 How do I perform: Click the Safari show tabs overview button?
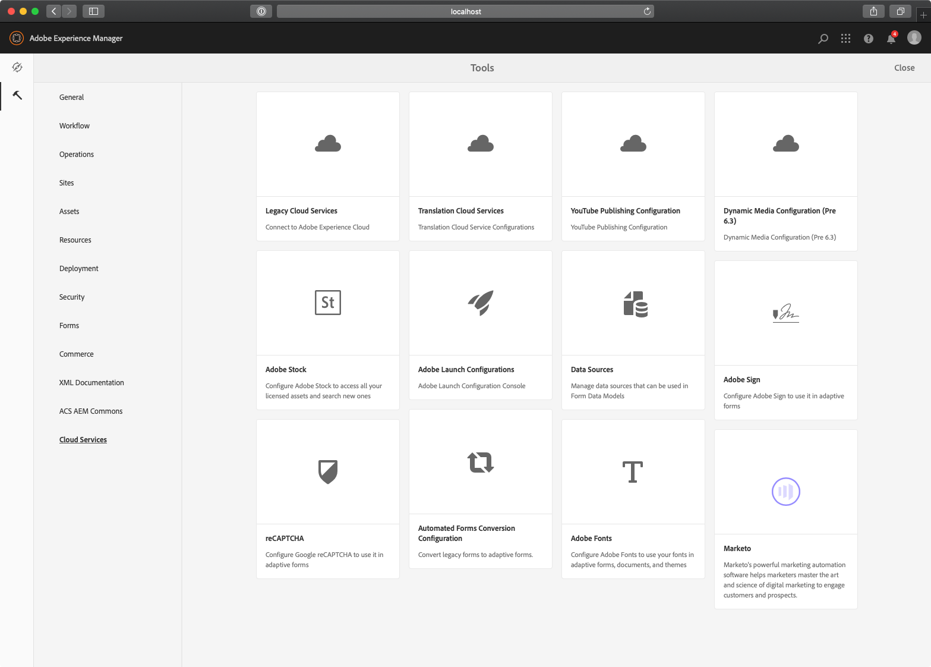901,11
